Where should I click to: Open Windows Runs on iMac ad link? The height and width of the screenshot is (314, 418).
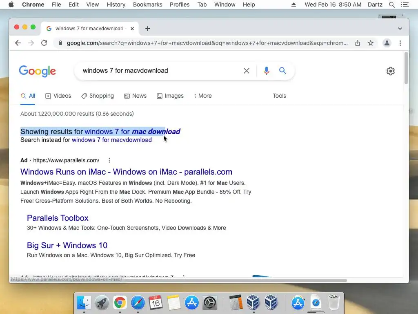[x=126, y=172]
